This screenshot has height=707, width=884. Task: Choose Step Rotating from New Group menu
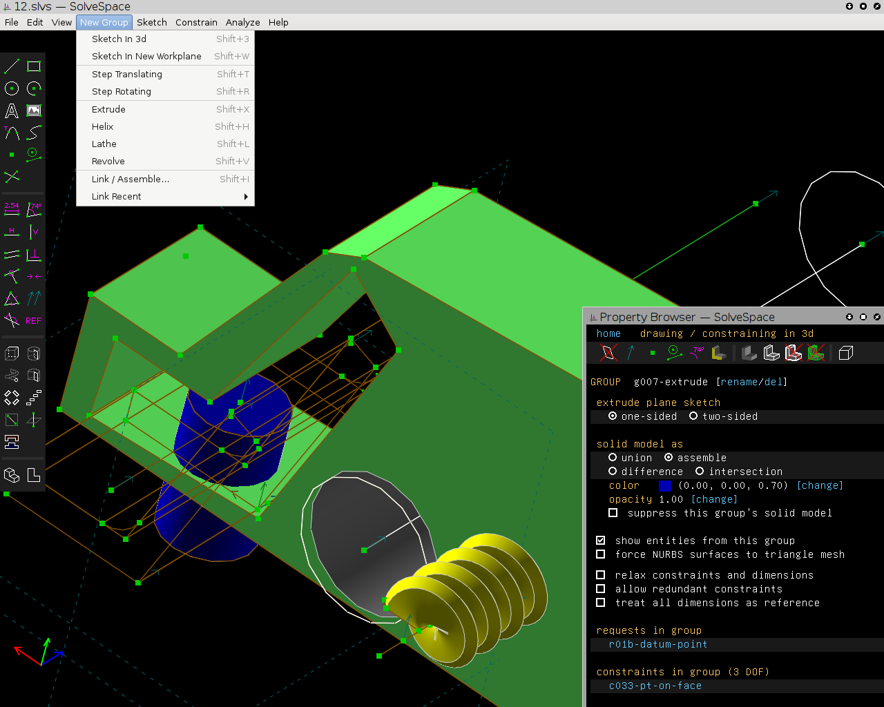165,92
